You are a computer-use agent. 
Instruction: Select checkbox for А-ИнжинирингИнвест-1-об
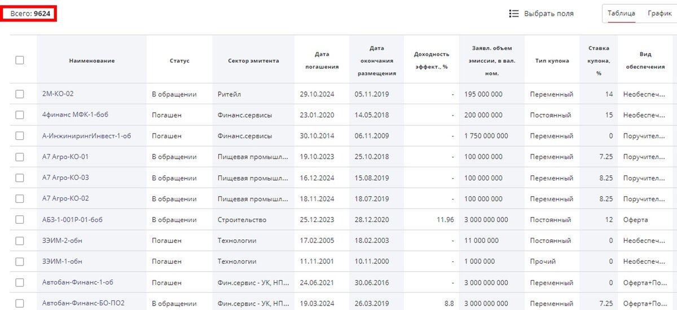coord(20,136)
